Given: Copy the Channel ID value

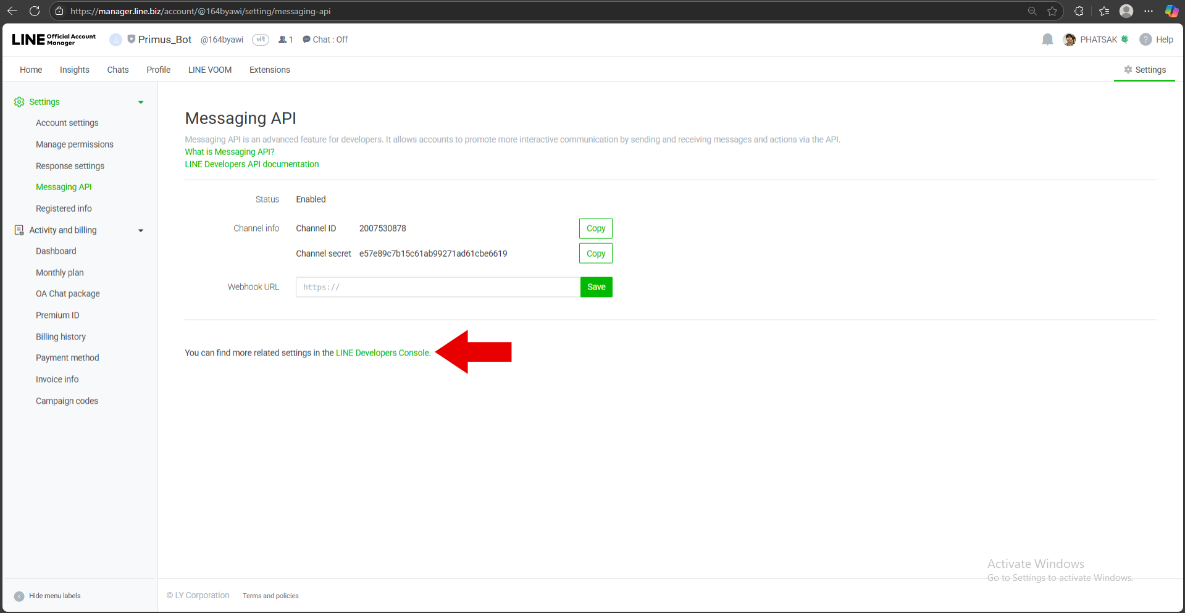Looking at the screenshot, I should click(x=596, y=228).
